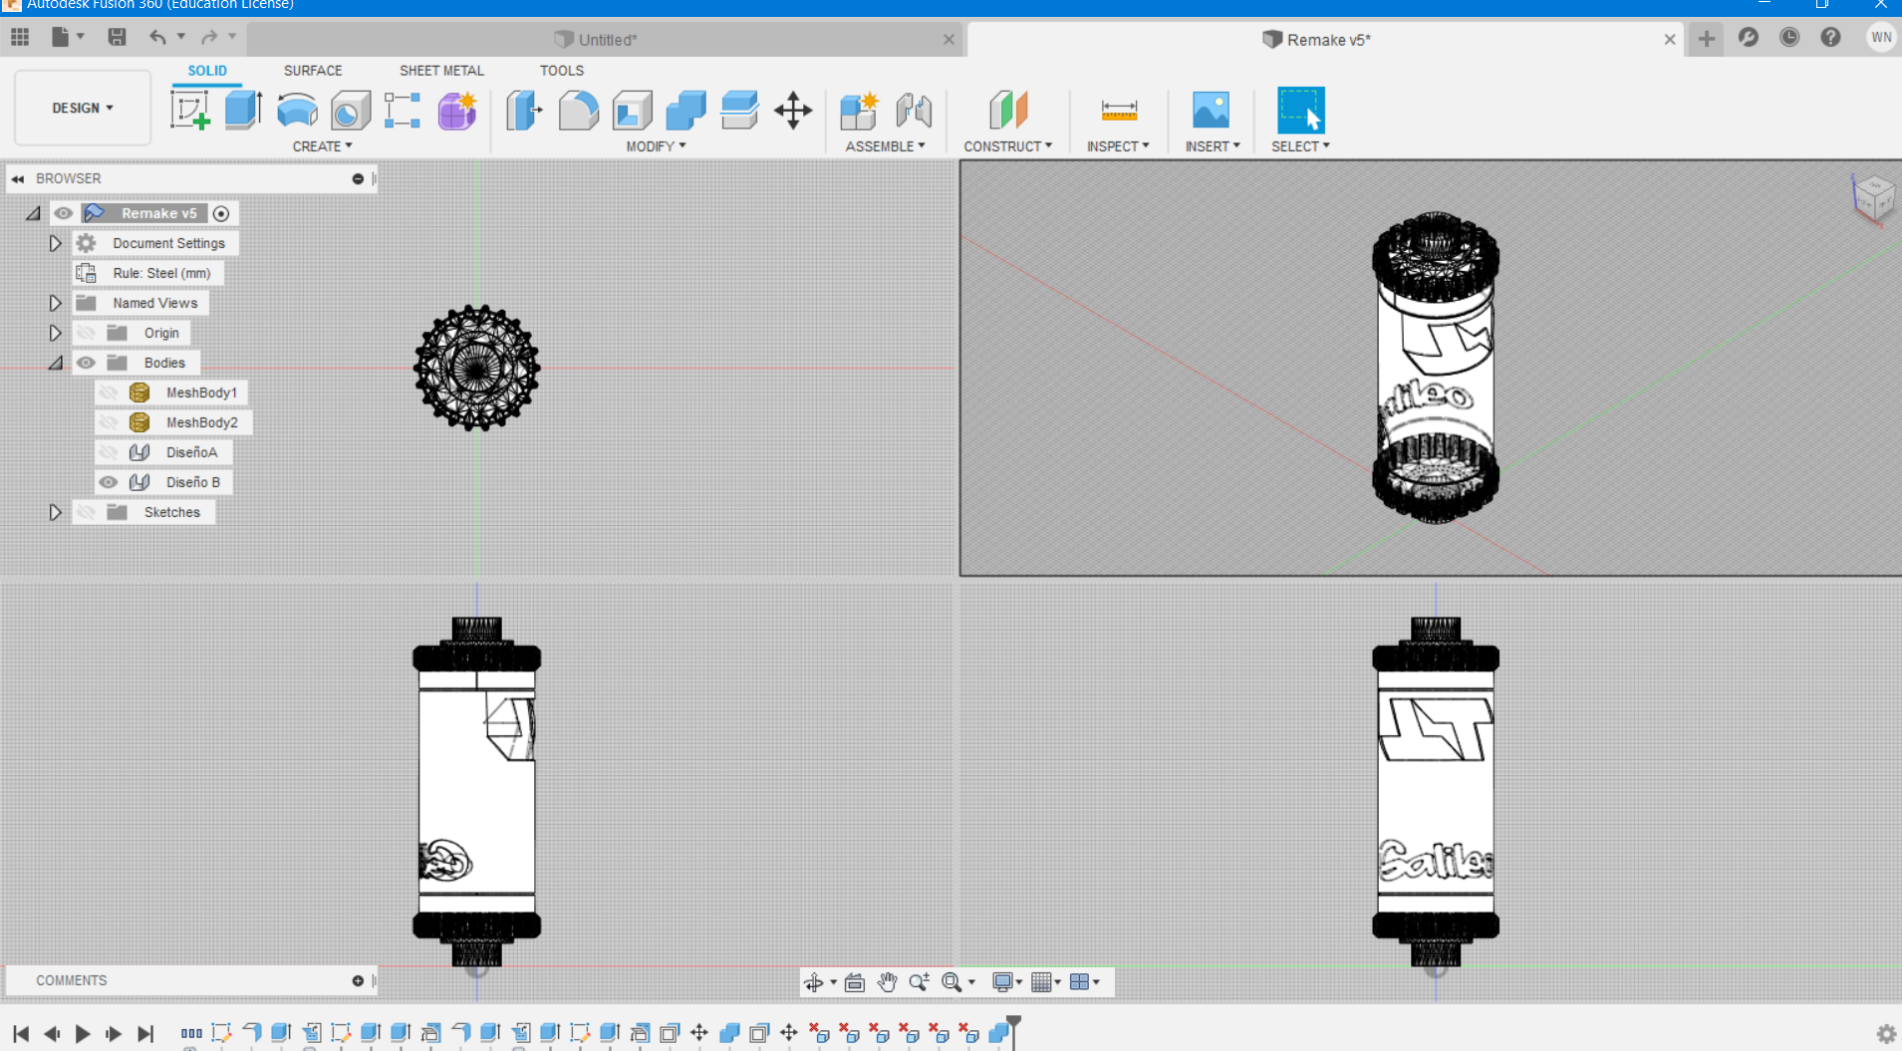
Task: Collapse the Bodies folder
Action: coord(55,363)
